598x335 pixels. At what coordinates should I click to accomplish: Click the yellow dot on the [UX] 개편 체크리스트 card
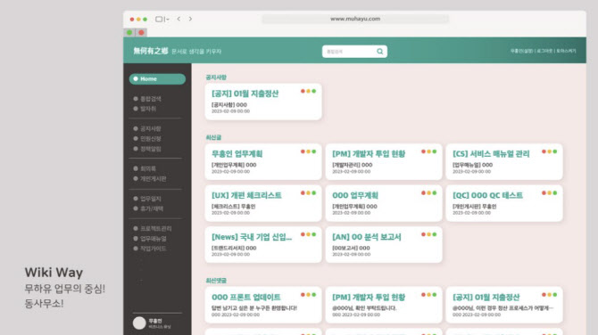click(x=308, y=193)
